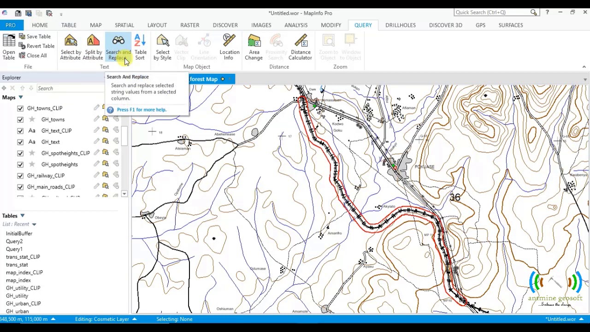Collapse the Tables section arrow
The width and height of the screenshot is (590, 332).
[22, 216]
